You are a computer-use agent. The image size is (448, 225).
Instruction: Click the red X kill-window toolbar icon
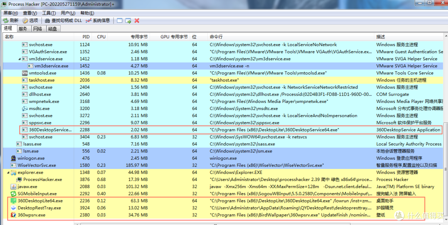click(137, 21)
